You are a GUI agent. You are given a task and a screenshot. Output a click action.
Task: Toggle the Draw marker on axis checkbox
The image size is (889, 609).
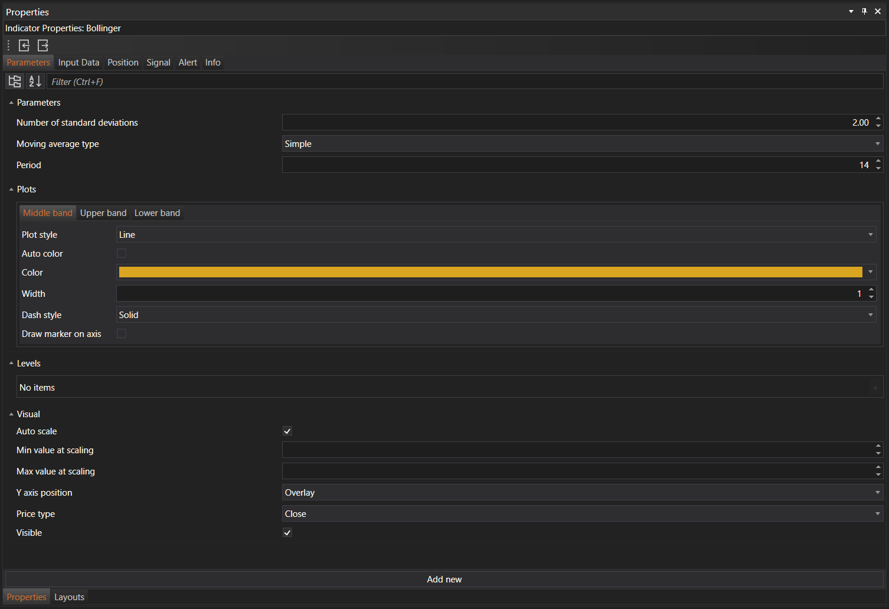coord(122,334)
